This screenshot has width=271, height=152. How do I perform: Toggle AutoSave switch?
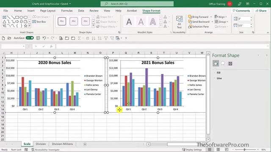30,38
